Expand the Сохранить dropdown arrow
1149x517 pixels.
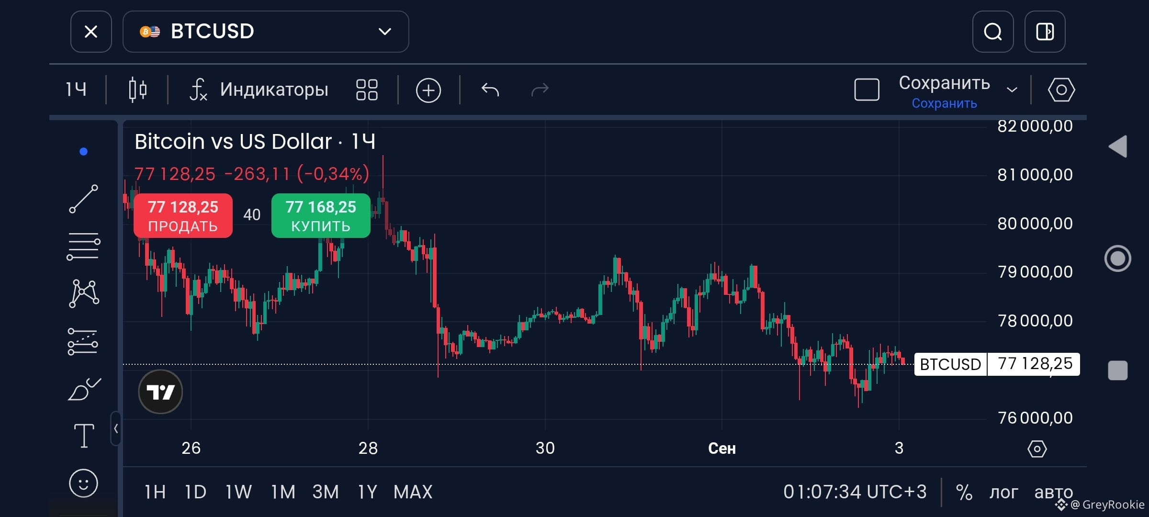tap(1012, 90)
